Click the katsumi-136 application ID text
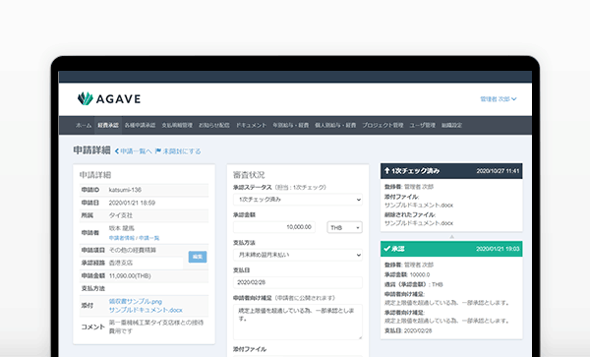 [x=125, y=190]
